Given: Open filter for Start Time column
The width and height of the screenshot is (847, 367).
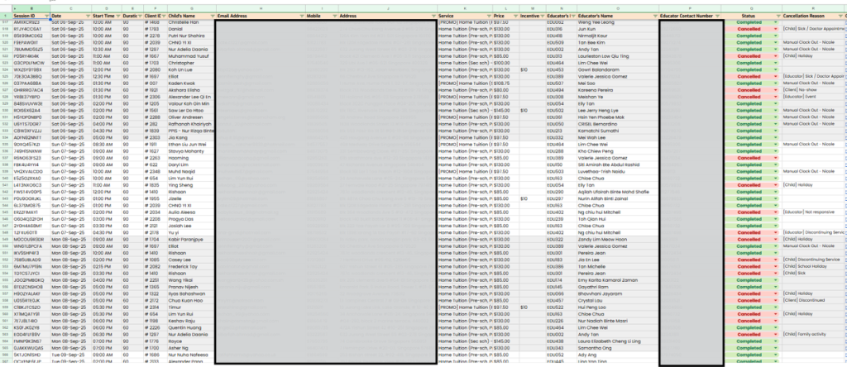Looking at the screenshot, I should (117, 16).
